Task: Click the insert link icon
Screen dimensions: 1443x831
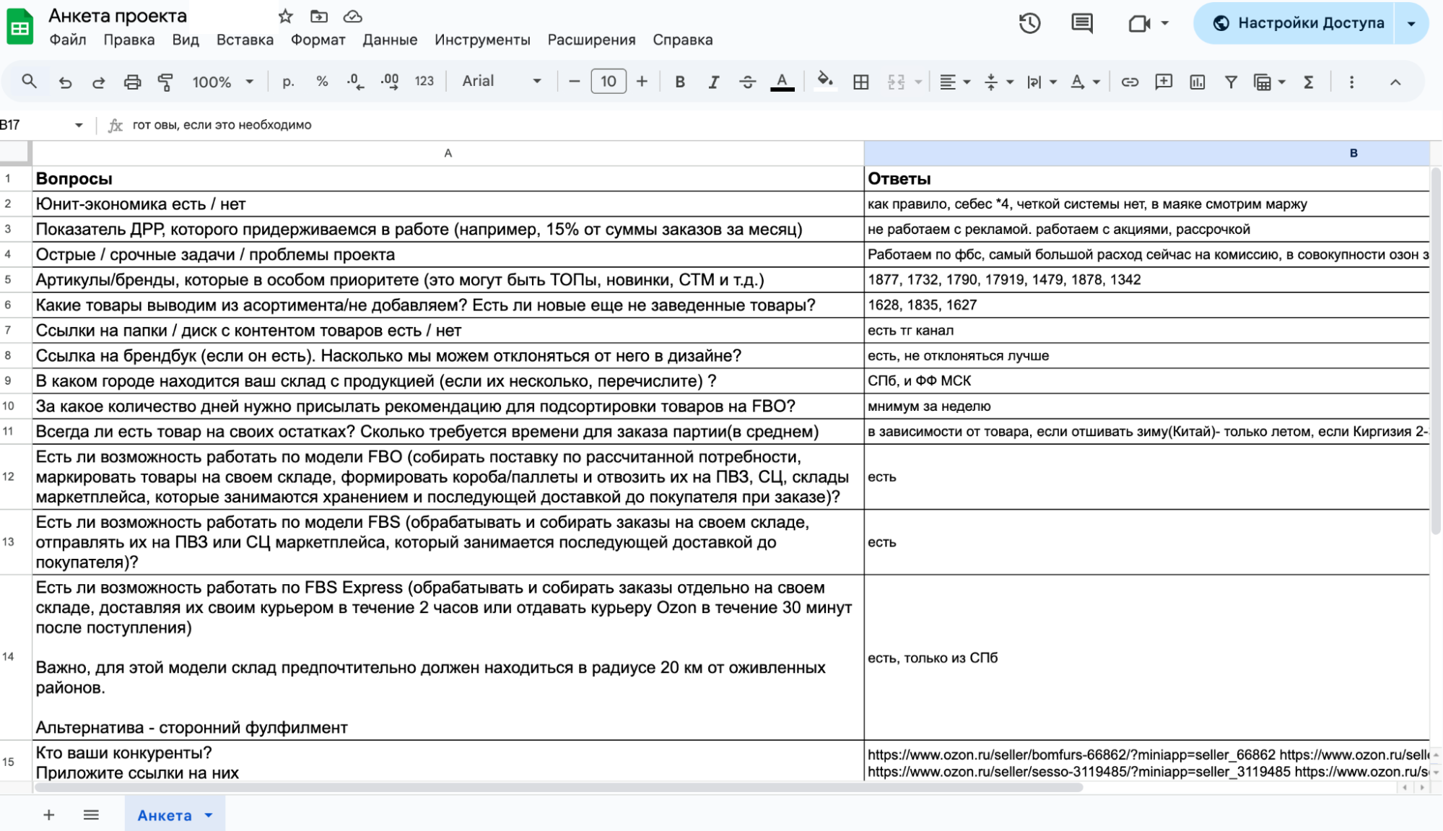Action: tap(1129, 82)
